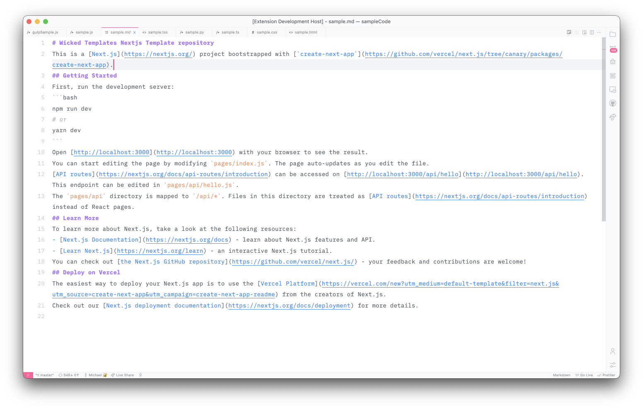Open Source Control with 10K badge
643x409 pixels.
pos(613,48)
